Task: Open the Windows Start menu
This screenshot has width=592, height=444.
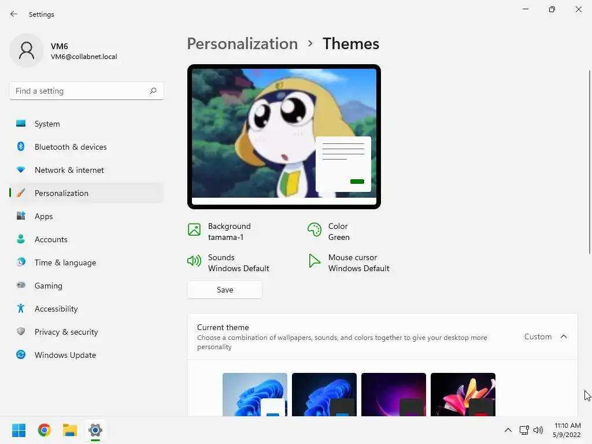Action: click(x=19, y=430)
